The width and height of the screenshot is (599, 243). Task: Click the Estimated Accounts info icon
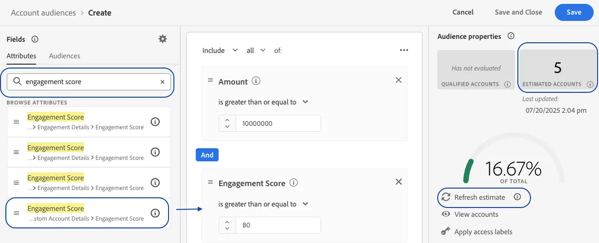tap(590, 84)
